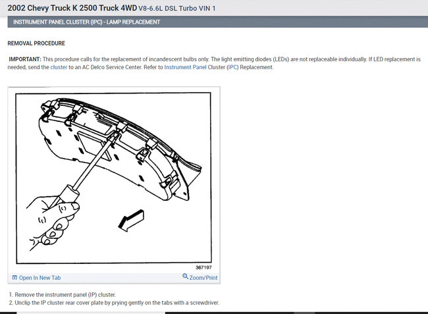Click the magnifier icon beside Zoom/Print
The width and height of the screenshot is (428, 314).
point(185,276)
